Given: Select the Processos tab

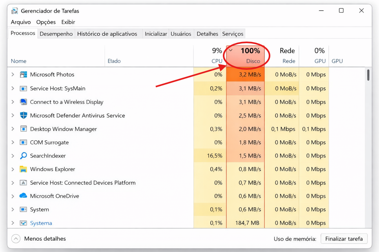Looking at the screenshot, I should tap(23, 33).
